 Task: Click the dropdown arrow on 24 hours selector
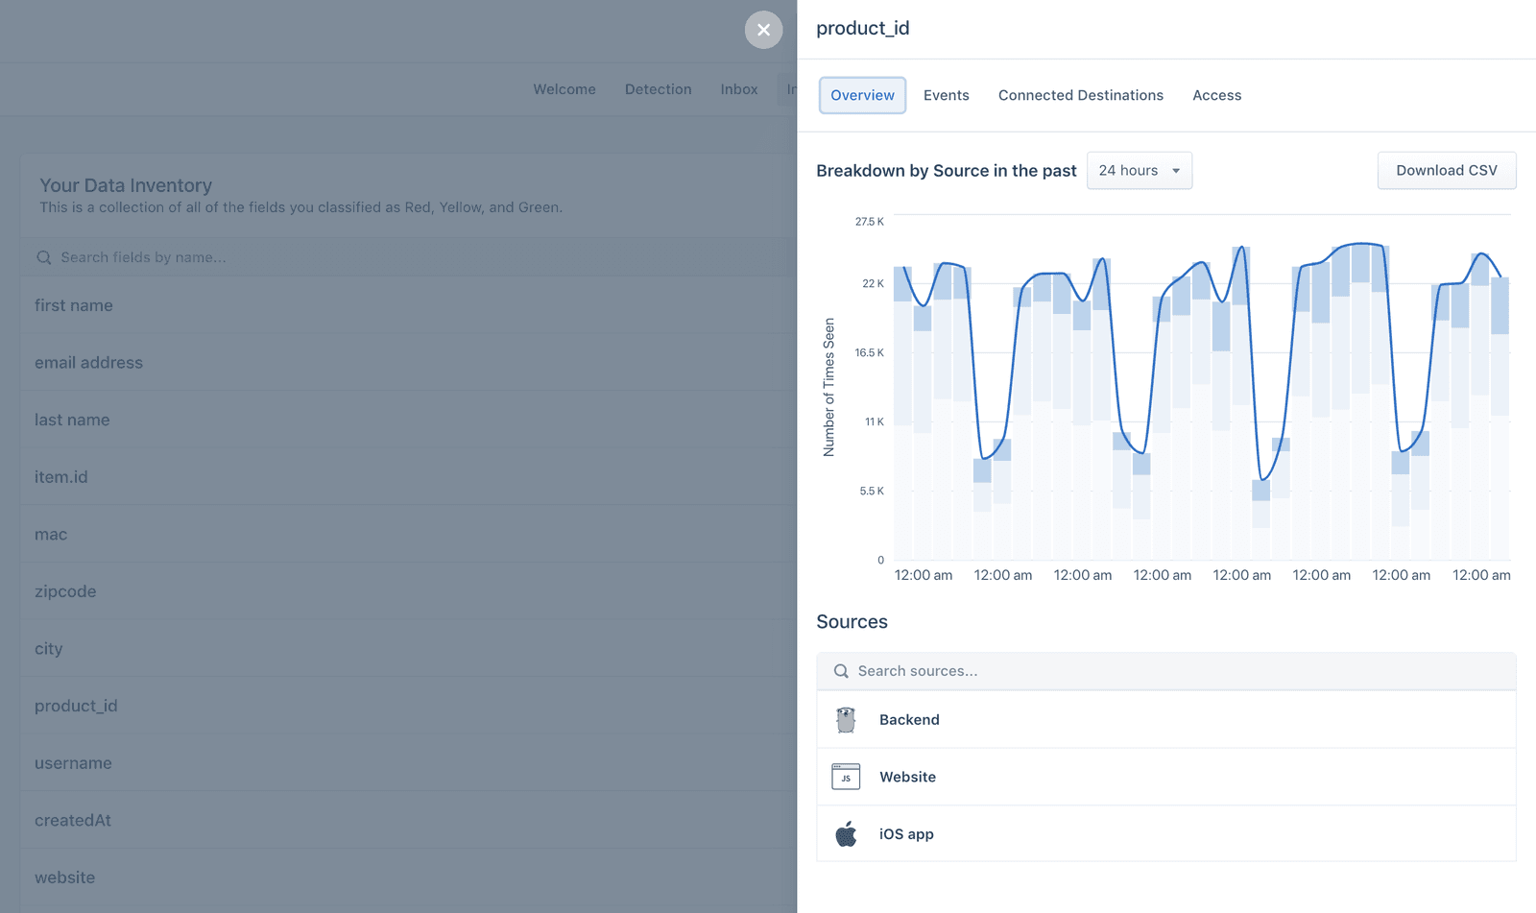coord(1177,170)
